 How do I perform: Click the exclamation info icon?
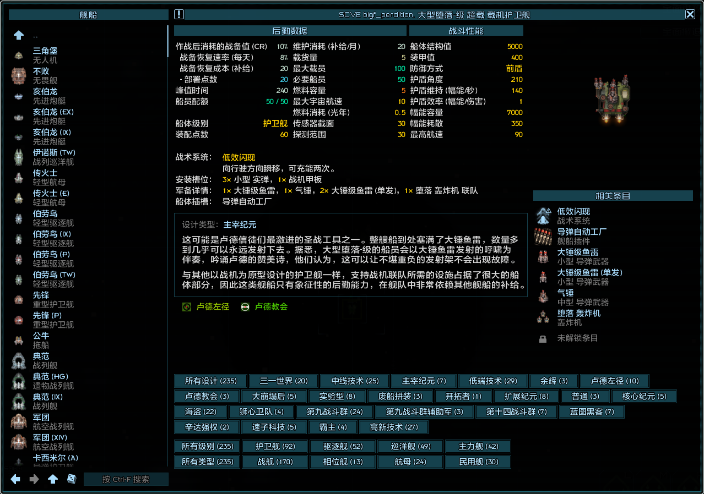tap(179, 14)
